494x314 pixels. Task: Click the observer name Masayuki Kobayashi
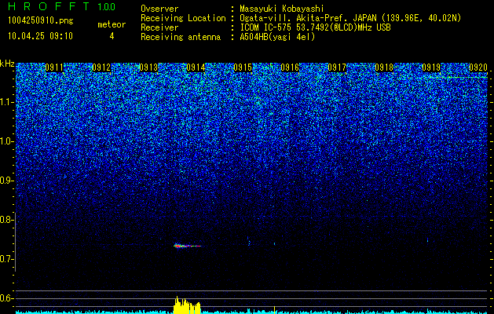click(x=281, y=9)
